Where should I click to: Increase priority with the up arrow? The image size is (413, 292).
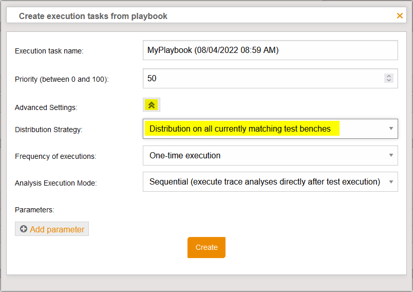[389, 76]
